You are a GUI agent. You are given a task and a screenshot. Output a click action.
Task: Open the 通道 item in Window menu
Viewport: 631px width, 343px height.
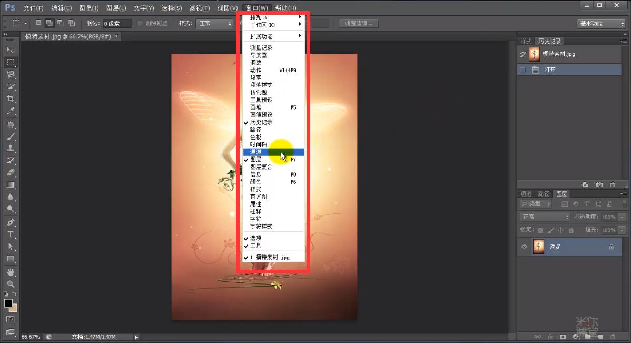257,152
